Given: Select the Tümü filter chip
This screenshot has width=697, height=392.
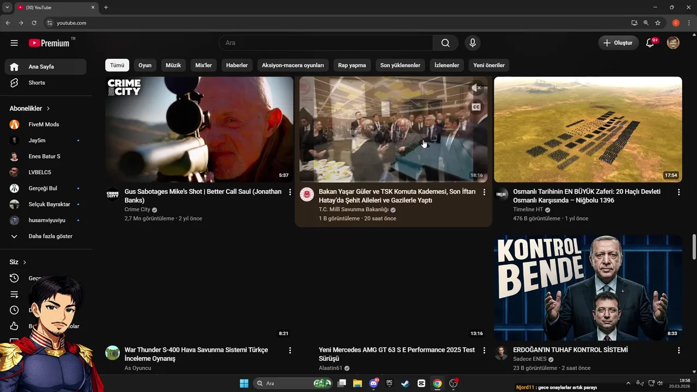Looking at the screenshot, I should [117, 65].
